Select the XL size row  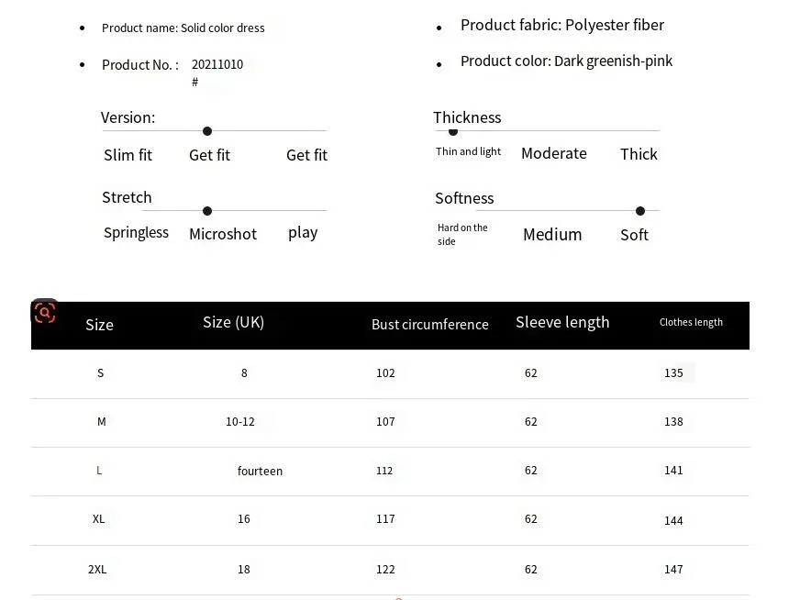[x=390, y=520]
